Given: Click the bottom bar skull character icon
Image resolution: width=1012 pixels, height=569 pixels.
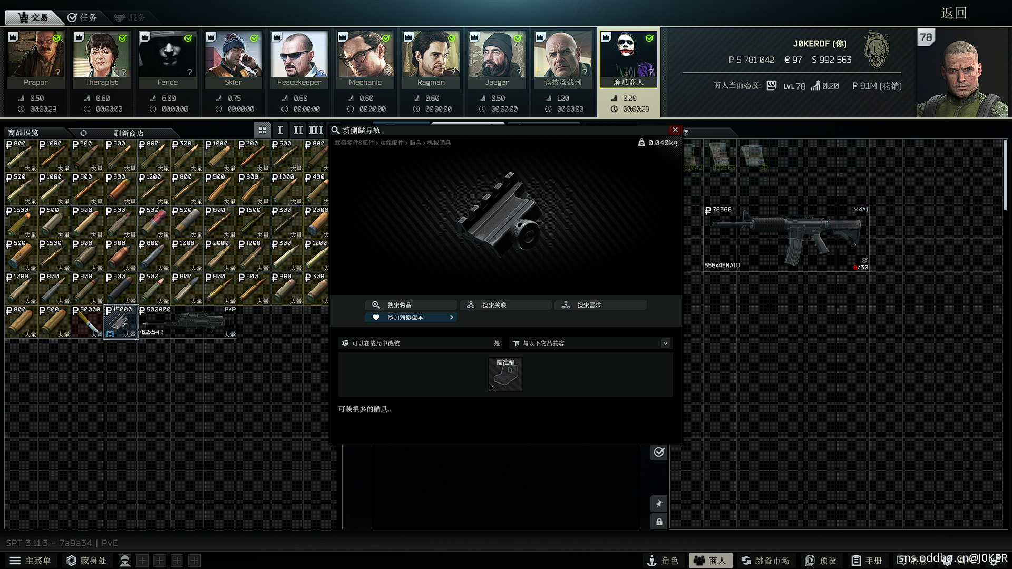Looking at the screenshot, I should pyautogui.click(x=125, y=561).
